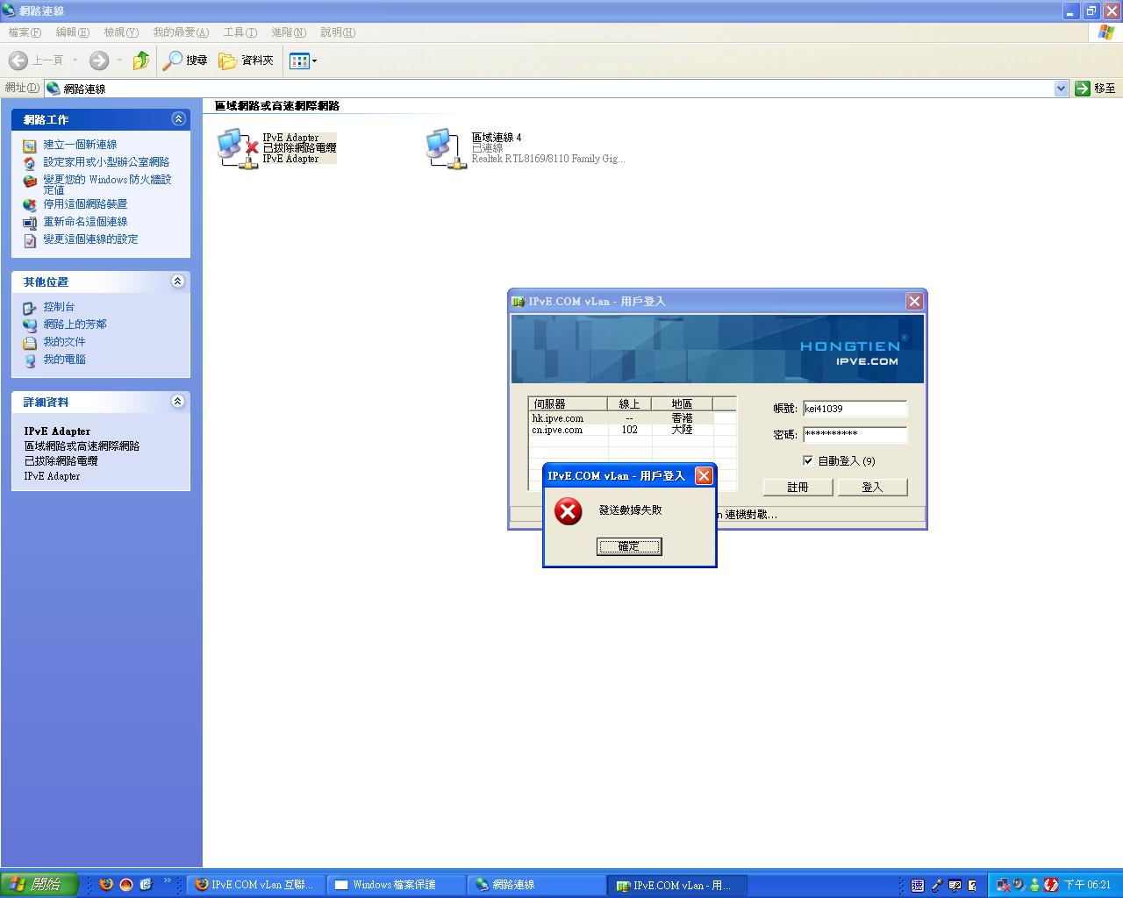Collapse the 網路工作 panel
The width and height of the screenshot is (1123, 898).
(178, 119)
